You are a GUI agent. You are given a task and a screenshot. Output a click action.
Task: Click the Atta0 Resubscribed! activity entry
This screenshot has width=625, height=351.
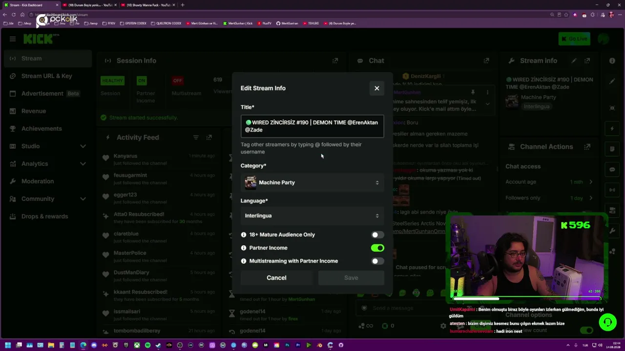coord(159,218)
